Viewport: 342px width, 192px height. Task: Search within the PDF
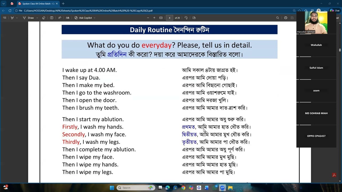tap(278, 18)
